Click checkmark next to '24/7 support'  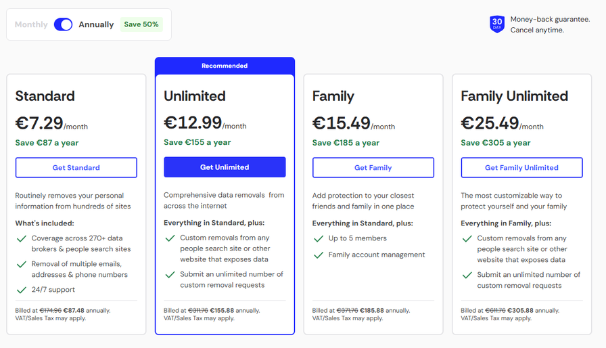22,290
